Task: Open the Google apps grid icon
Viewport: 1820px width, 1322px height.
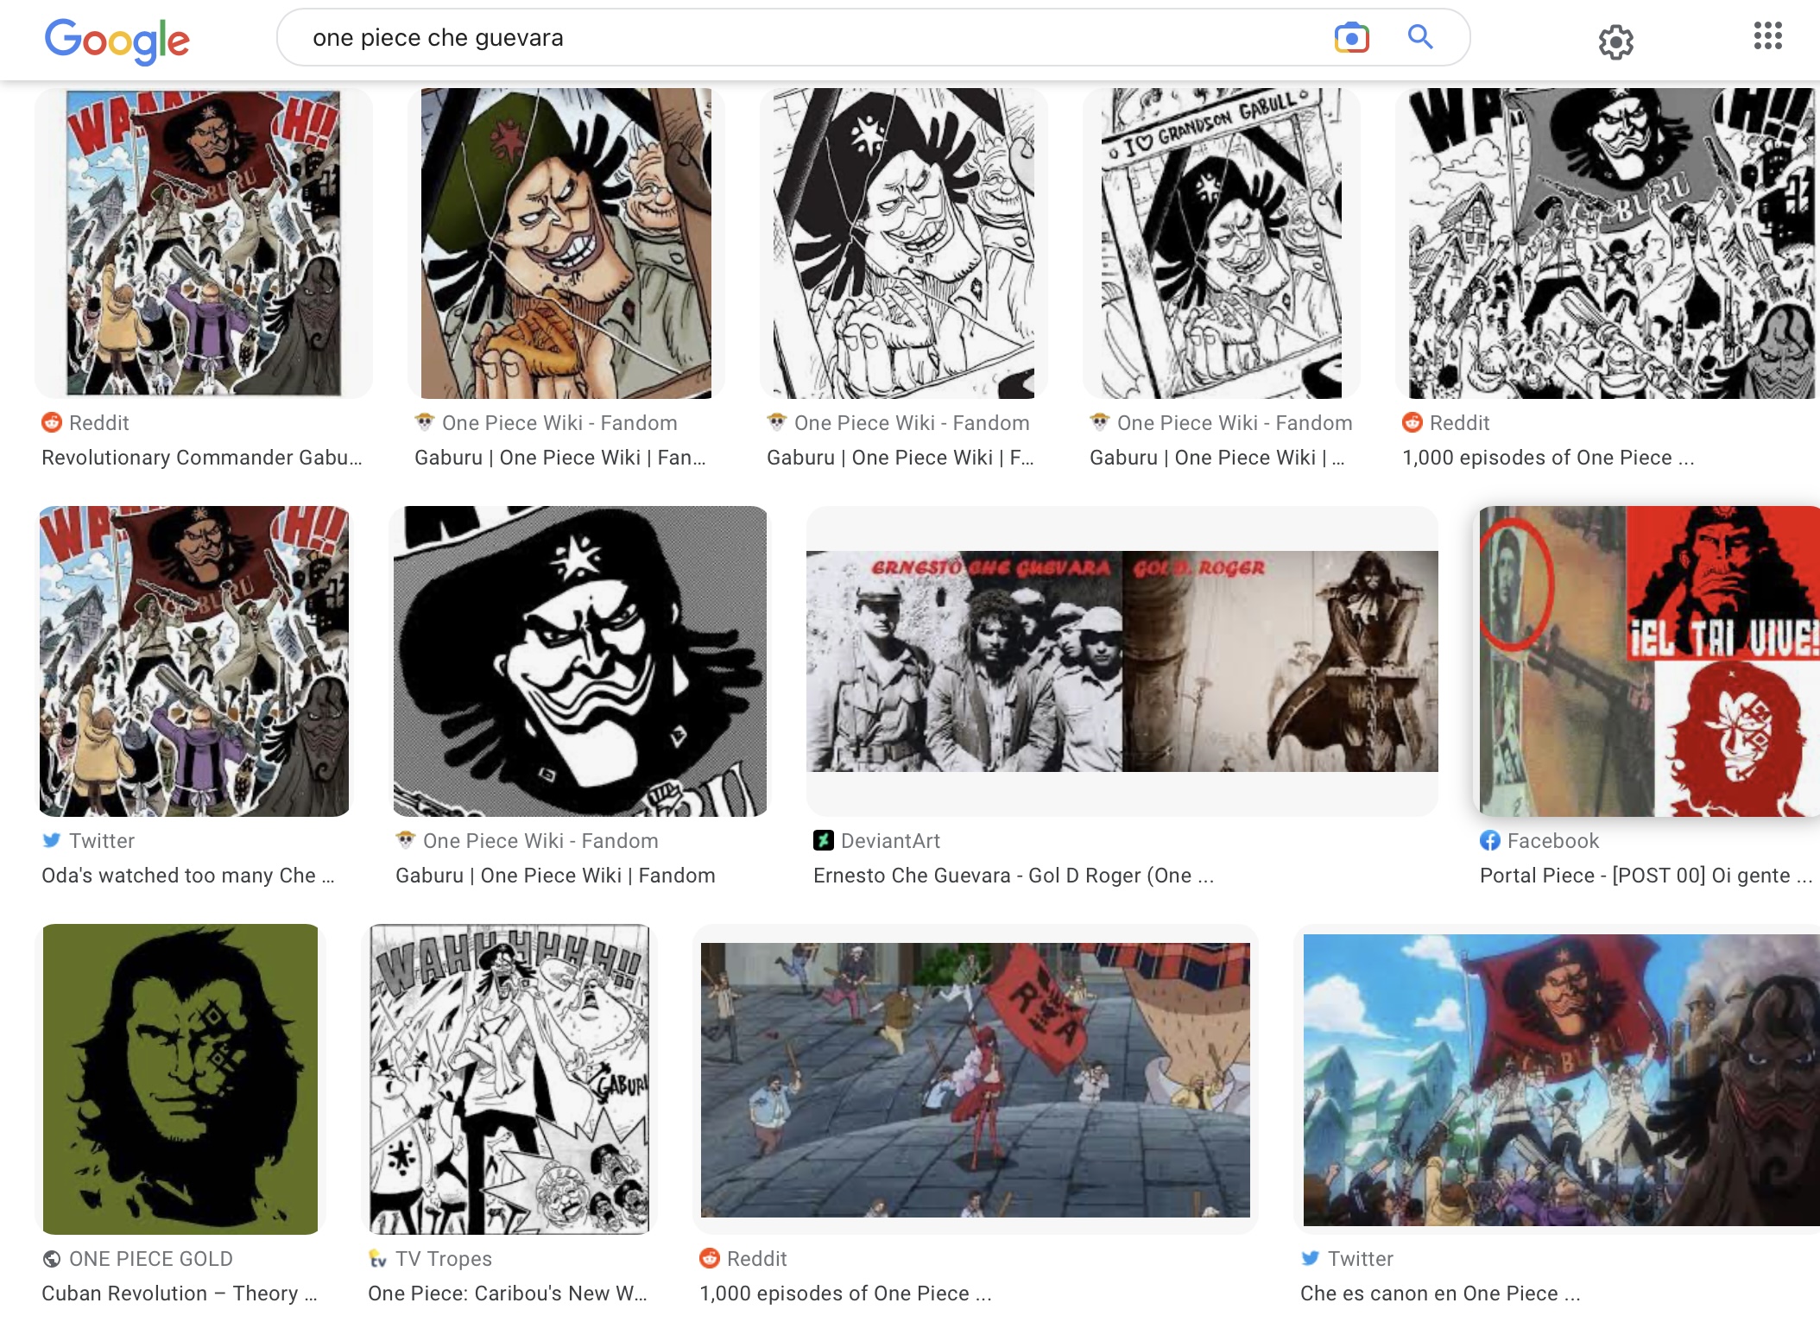Action: [x=1767, y=36]
